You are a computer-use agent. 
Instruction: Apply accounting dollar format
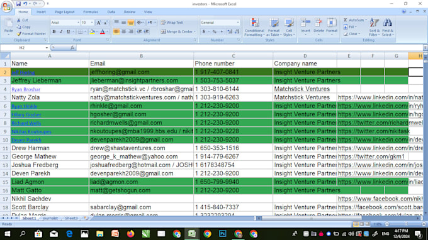[x=204, y=31]
